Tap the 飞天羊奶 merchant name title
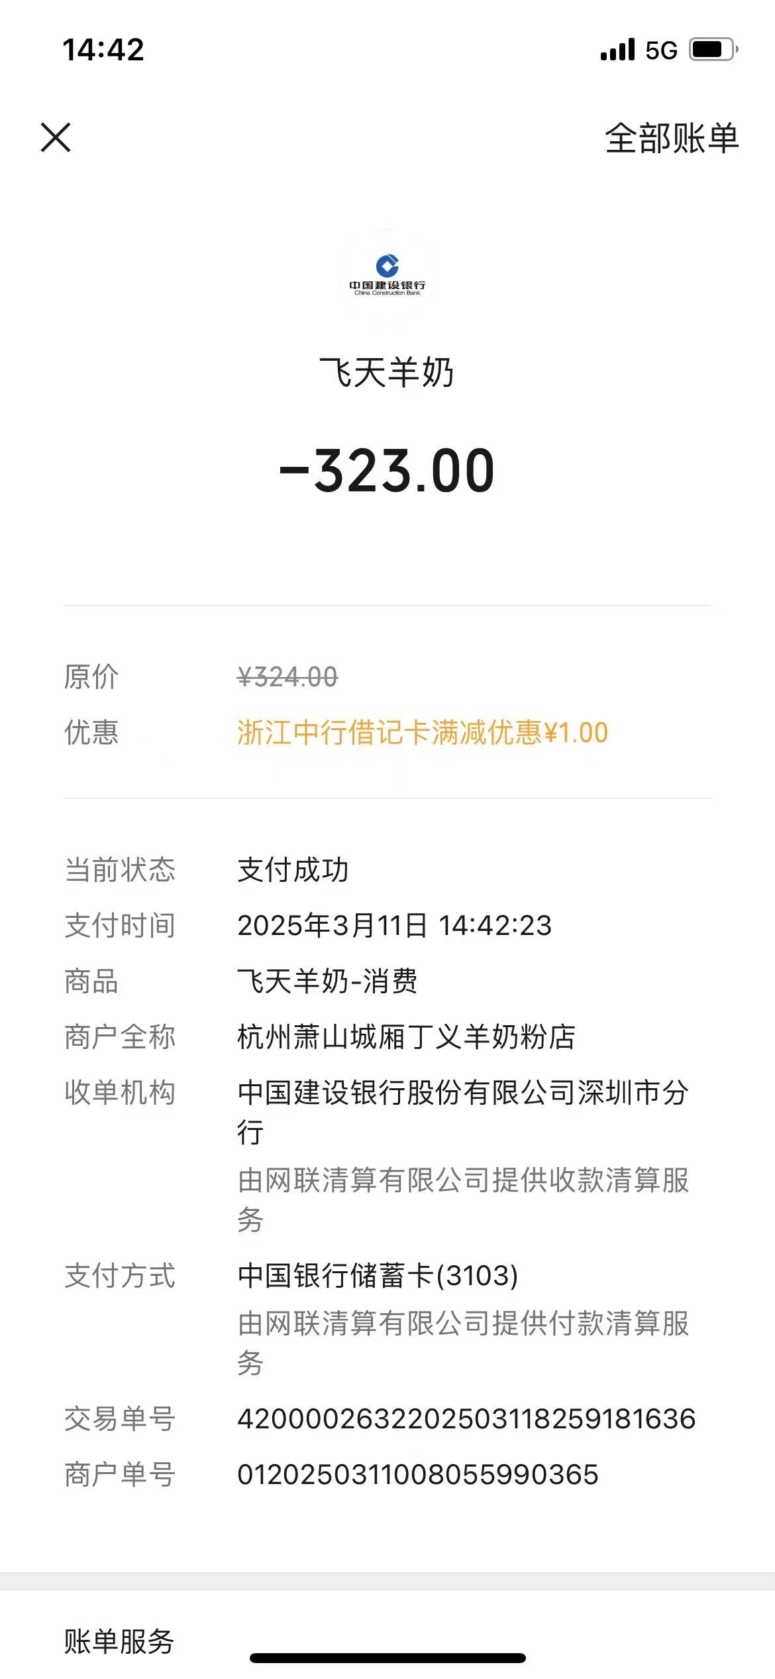 point(387,372)
